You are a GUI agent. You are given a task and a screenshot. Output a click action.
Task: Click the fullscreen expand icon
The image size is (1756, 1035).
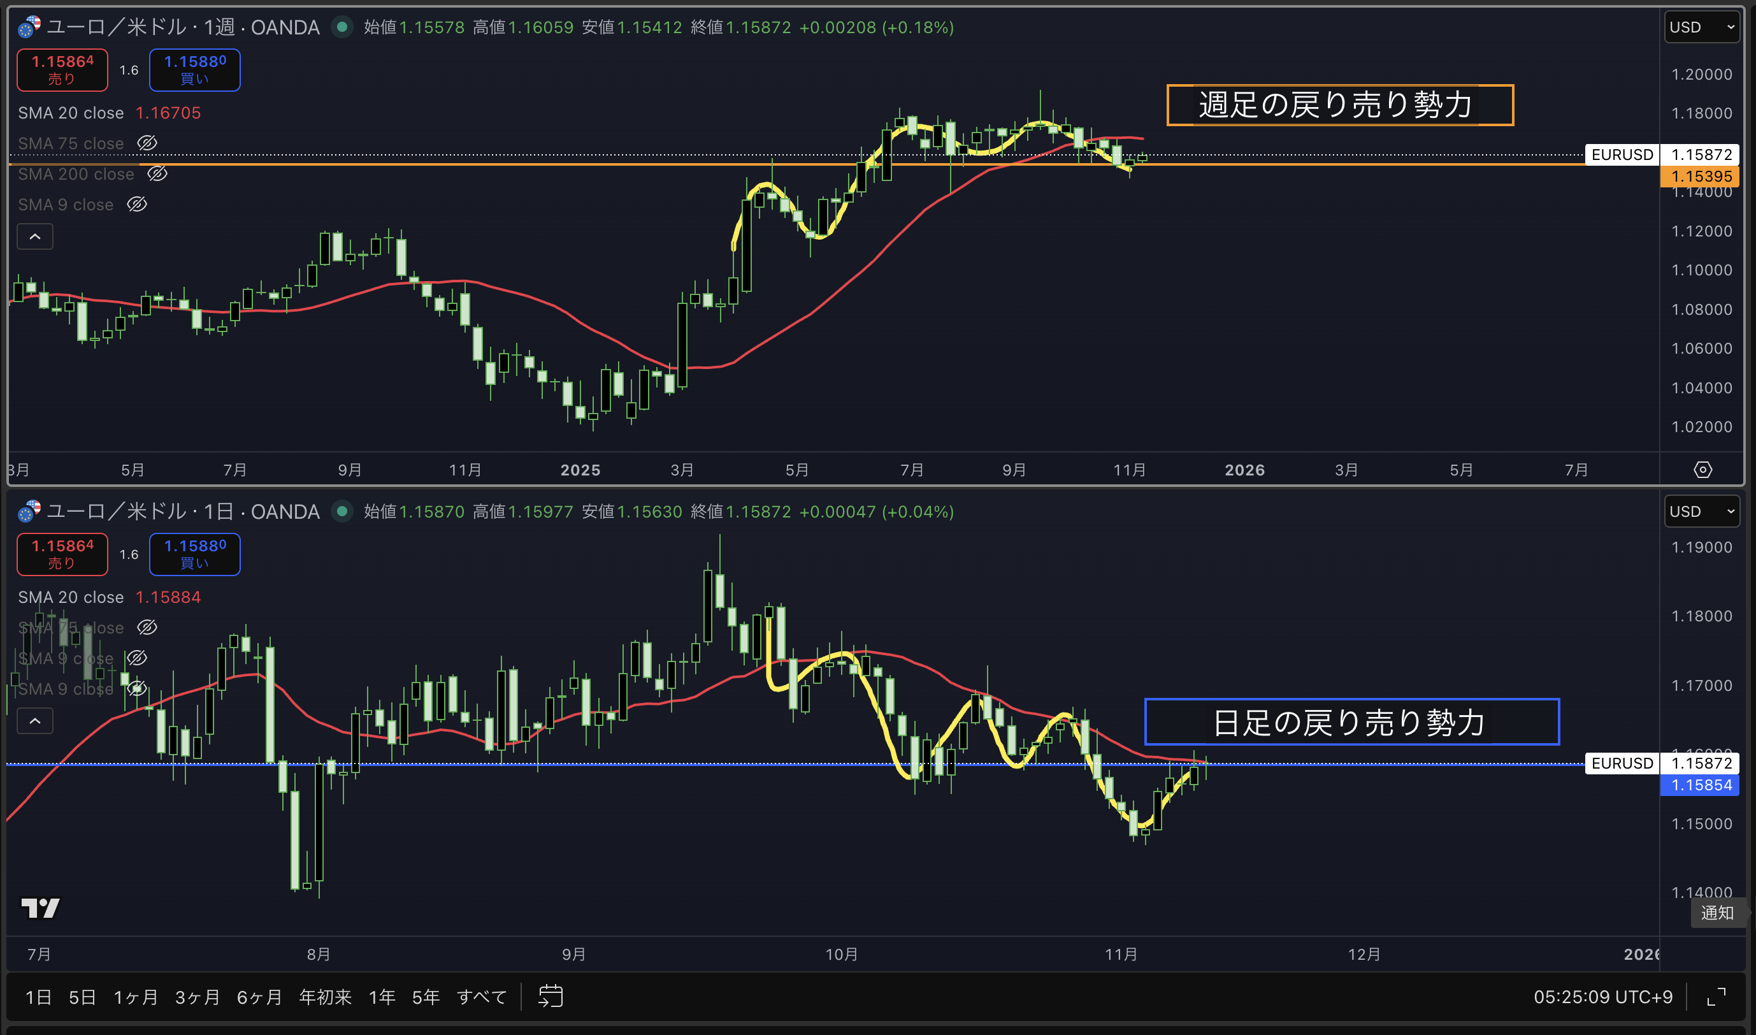[1716, 997]
